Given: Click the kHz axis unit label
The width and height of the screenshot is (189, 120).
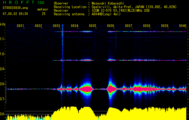Looking at the screenshot, I should (x=3, y=24).
